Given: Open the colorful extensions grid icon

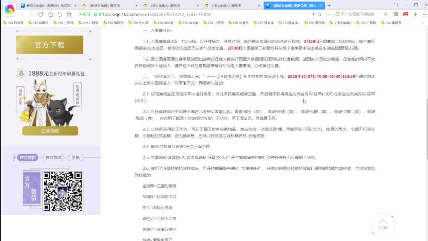Looking at the screenshot, I should pos(396,14).
